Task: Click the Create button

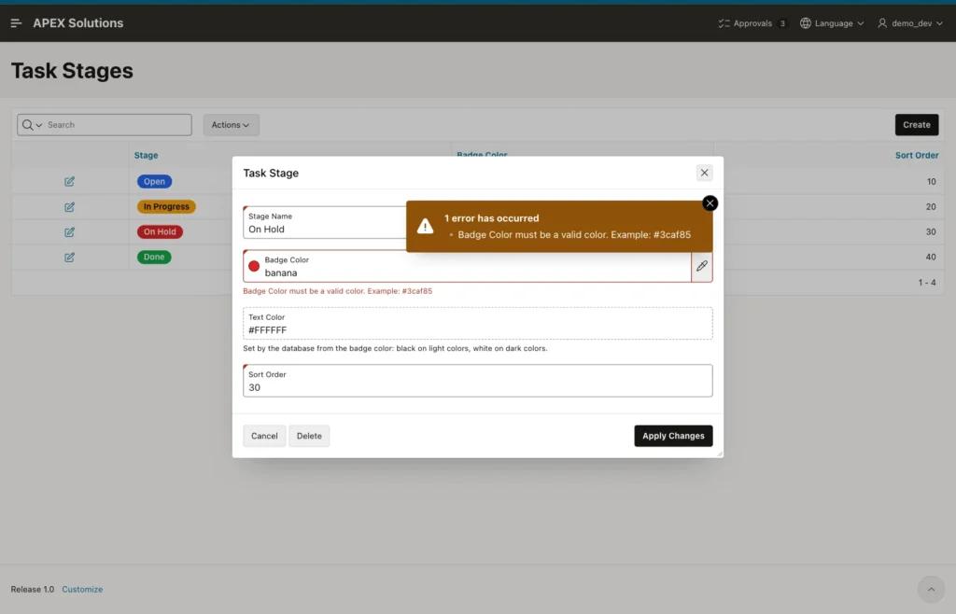Action: [x=917, y=125]
